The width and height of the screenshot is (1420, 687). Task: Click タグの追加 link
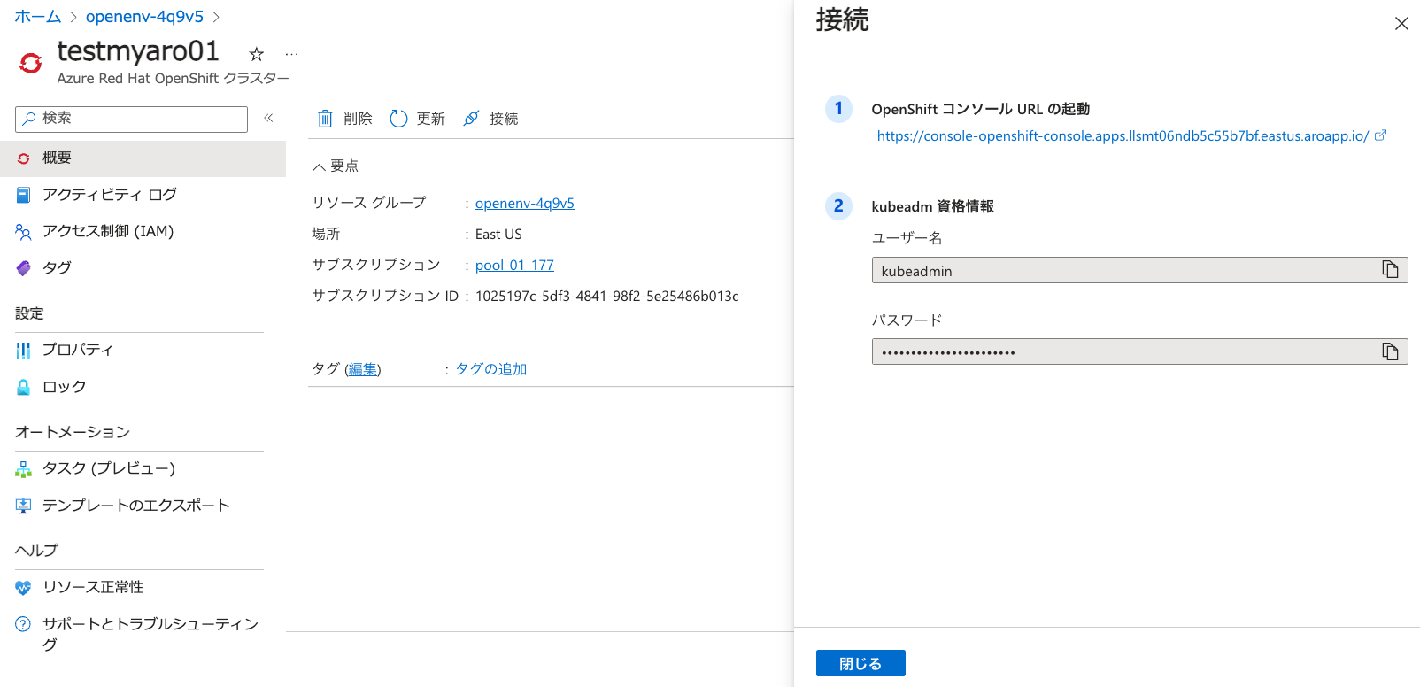point(491,369)
